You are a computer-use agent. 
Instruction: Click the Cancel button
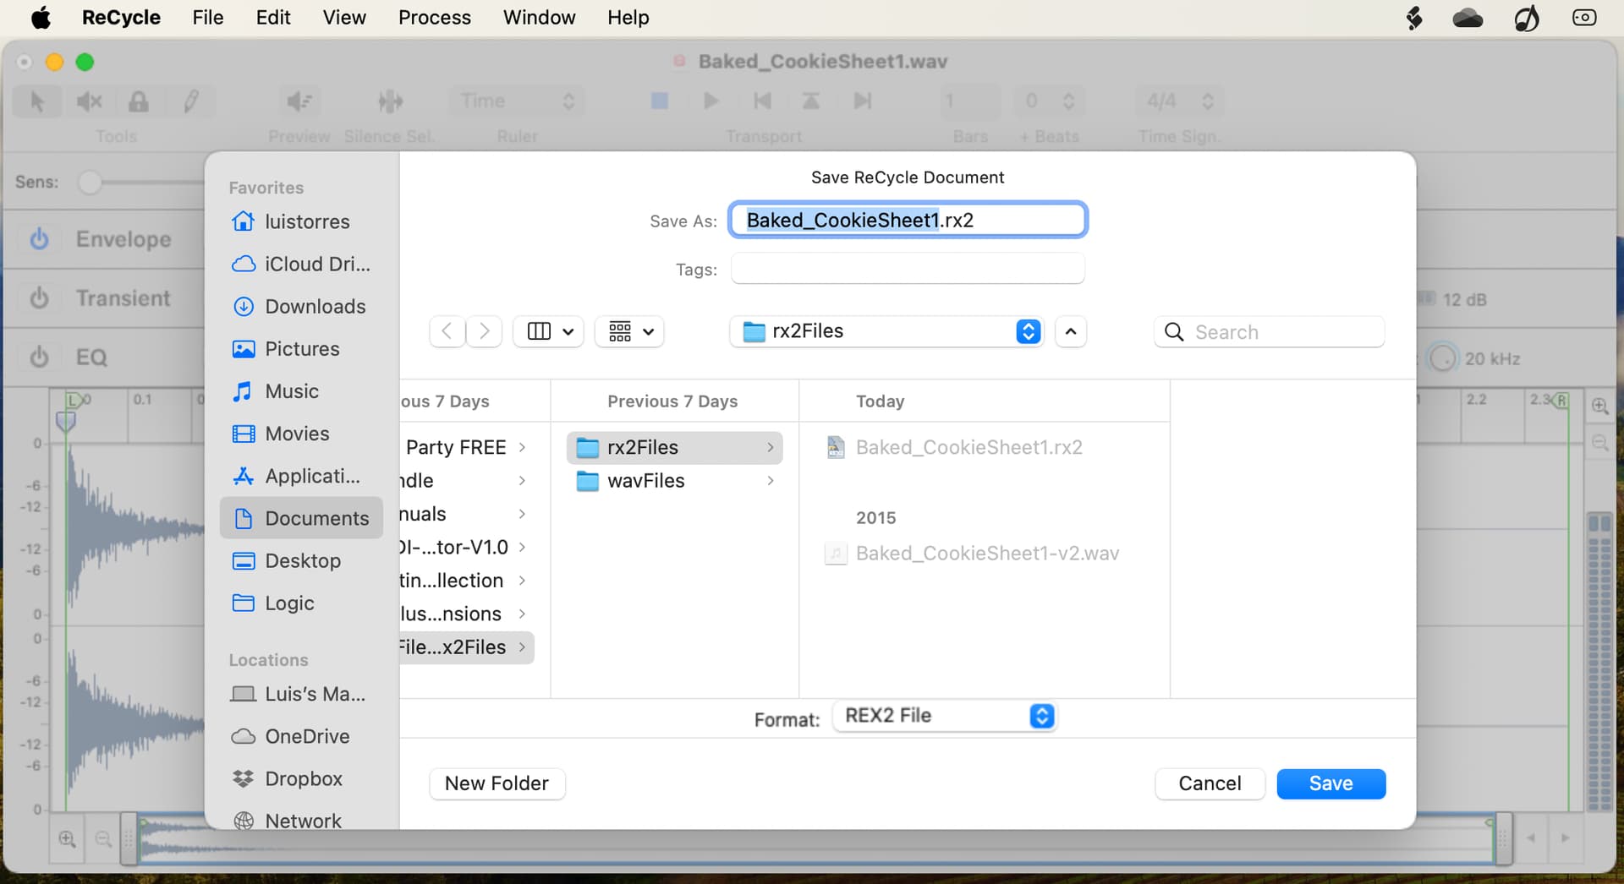pos(1210,783)
